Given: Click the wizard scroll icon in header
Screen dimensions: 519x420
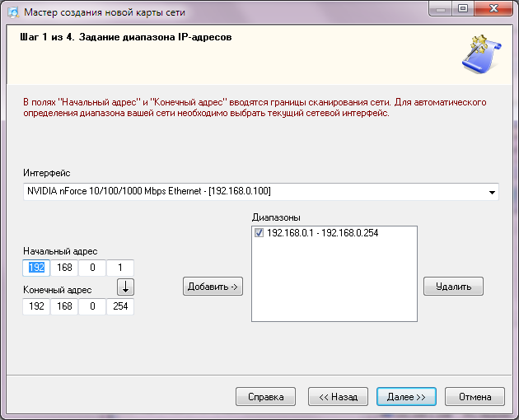Looking at the screenshot, I should (x=482, y=54).
